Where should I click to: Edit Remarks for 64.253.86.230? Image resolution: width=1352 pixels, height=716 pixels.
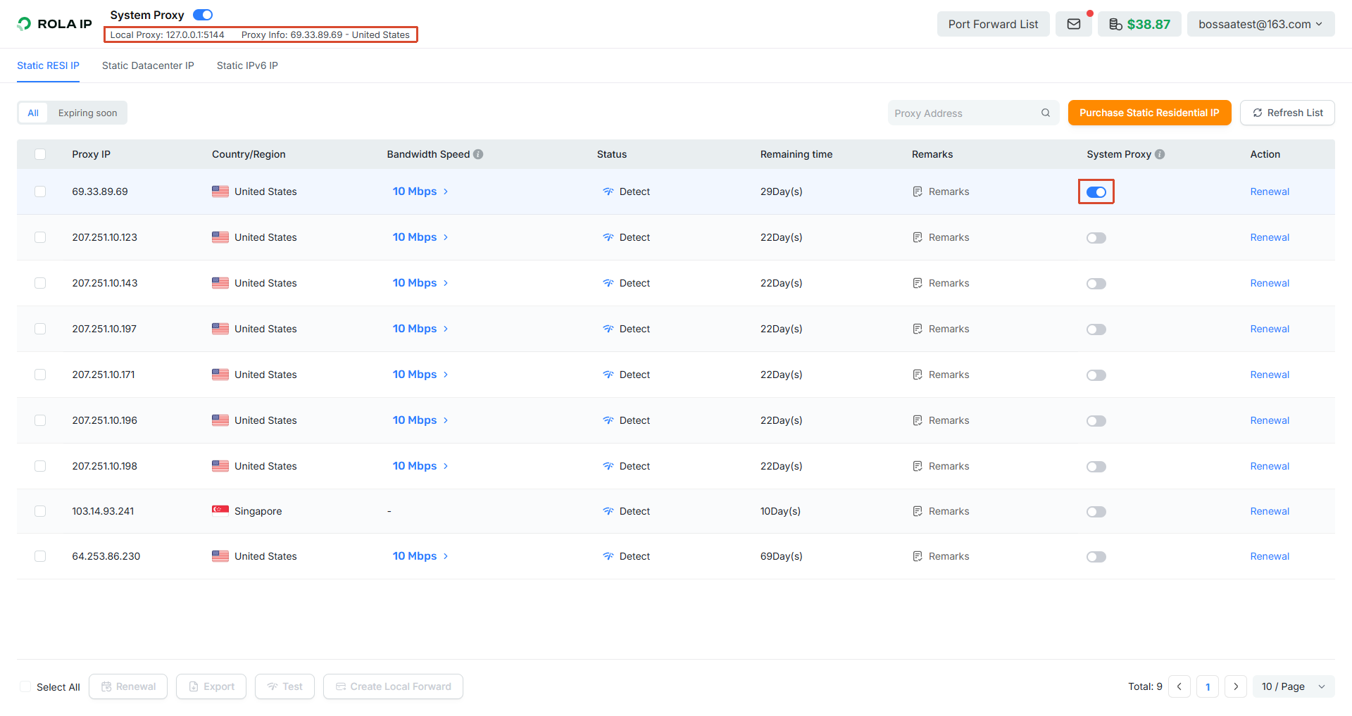click(941, 556)
